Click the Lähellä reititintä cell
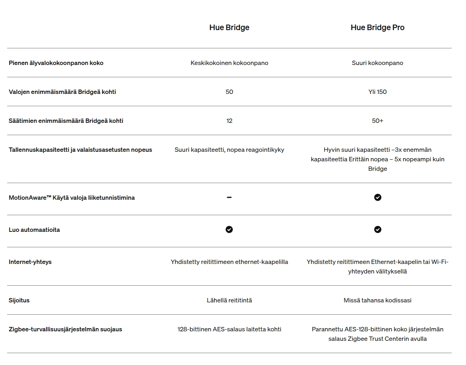 229,300
